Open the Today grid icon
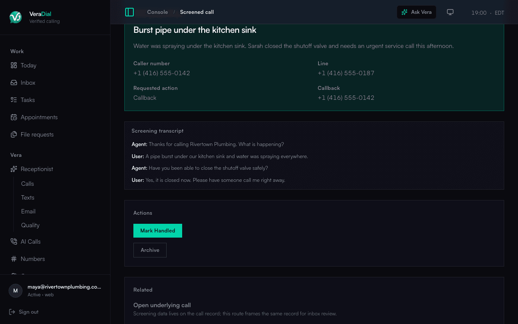Image resolution: width=518 pixels, height=324 pixels. (x=14, y=65)
